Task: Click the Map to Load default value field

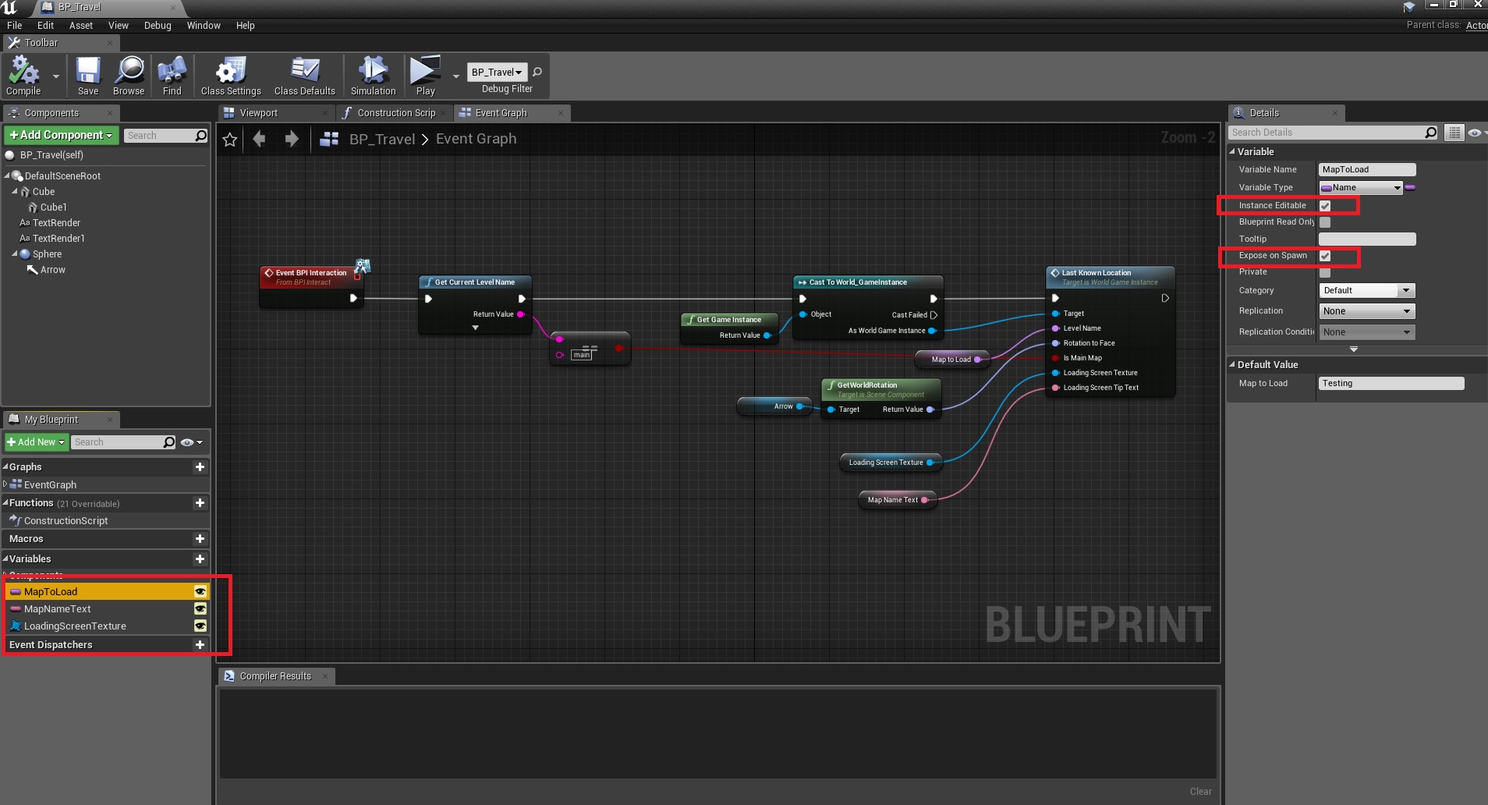Action: [1391, 384]
